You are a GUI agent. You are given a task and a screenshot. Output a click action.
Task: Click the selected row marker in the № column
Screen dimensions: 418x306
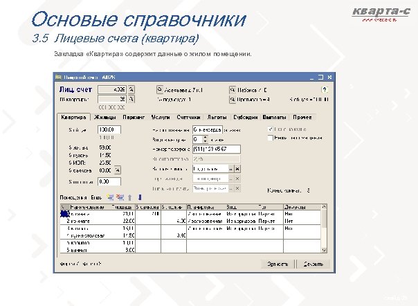(65, 214)
